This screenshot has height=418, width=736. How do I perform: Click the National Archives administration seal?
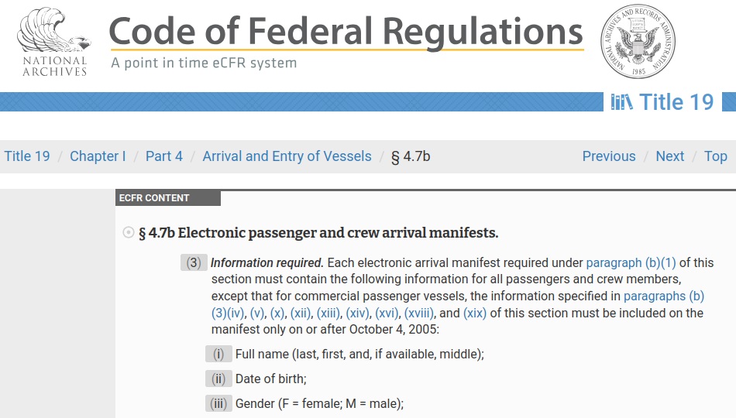(638, 40)
